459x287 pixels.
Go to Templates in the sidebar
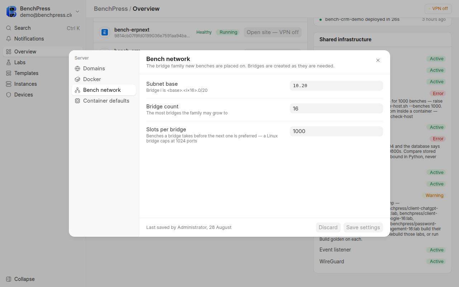(43, 73)
